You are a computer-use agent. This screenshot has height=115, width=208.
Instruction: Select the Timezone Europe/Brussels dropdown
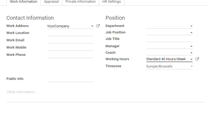(x=169, y=66)
